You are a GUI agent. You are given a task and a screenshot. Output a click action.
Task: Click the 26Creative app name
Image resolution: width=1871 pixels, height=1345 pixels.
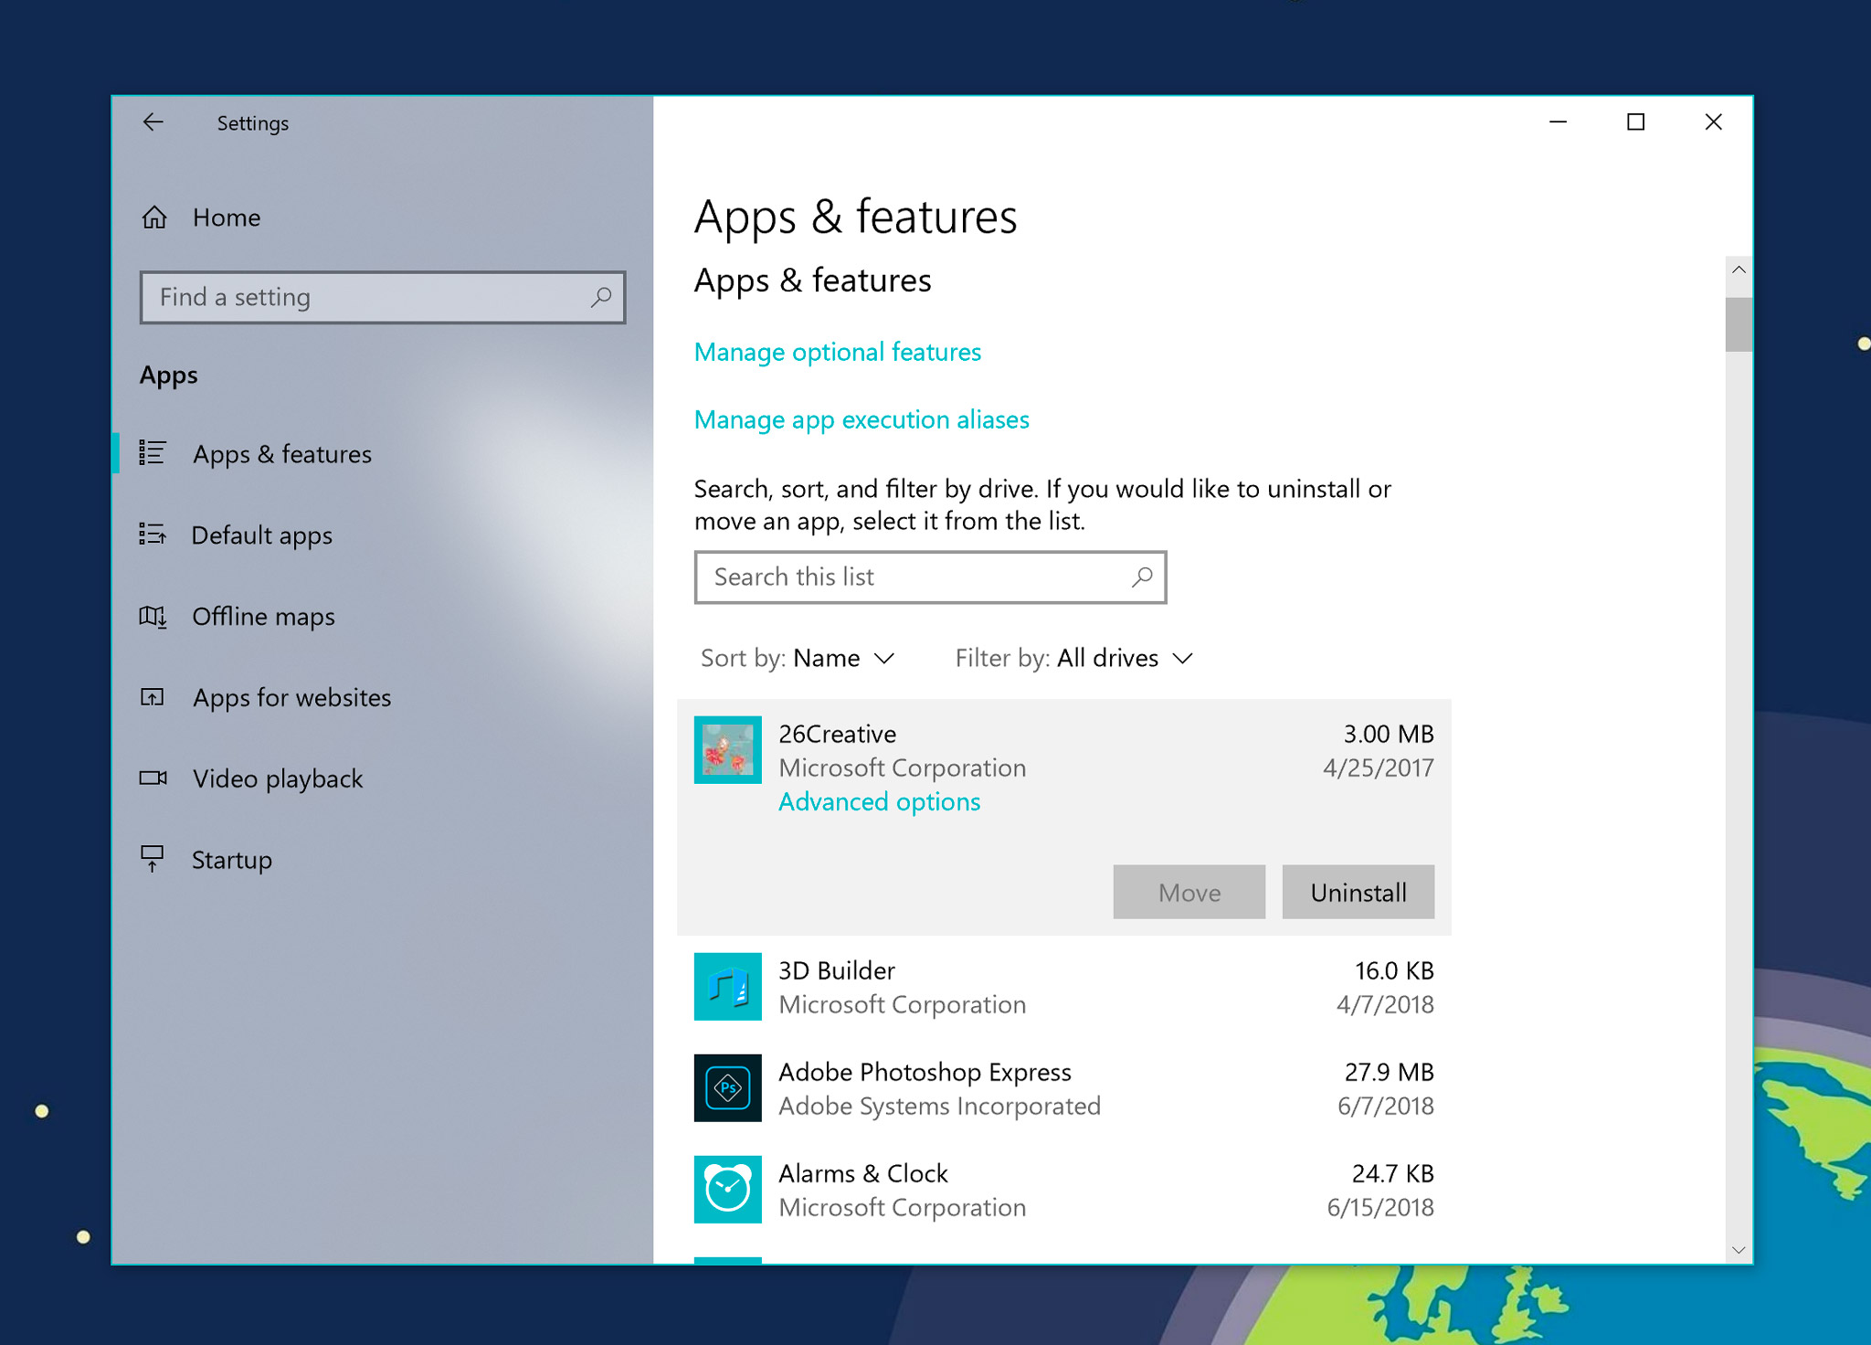(x=837, y=734)
